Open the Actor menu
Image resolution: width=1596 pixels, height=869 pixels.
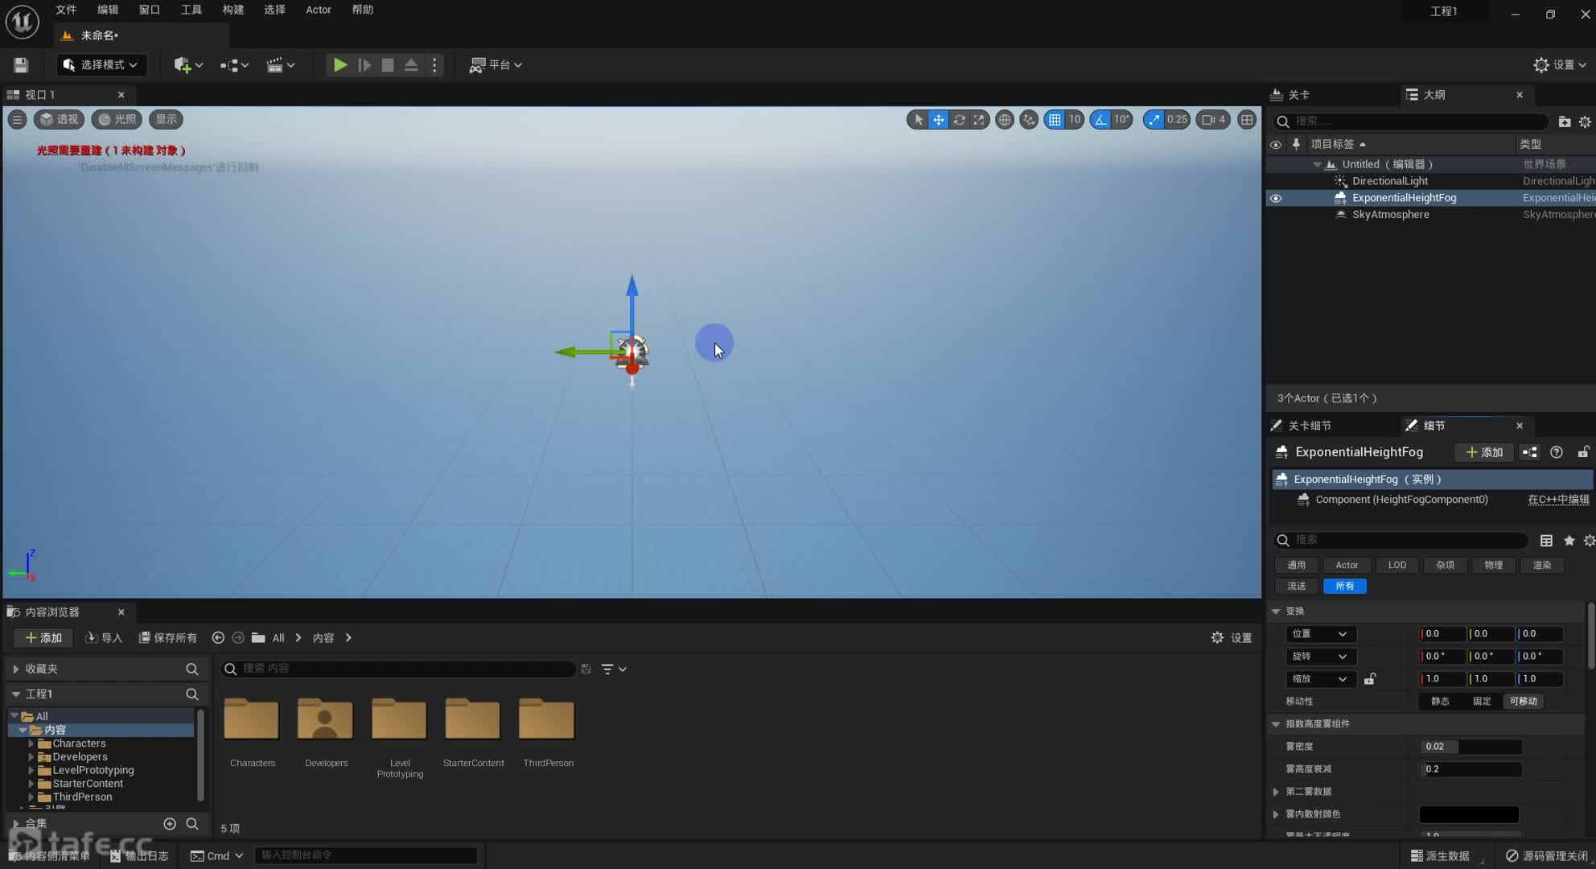(319, 10)
